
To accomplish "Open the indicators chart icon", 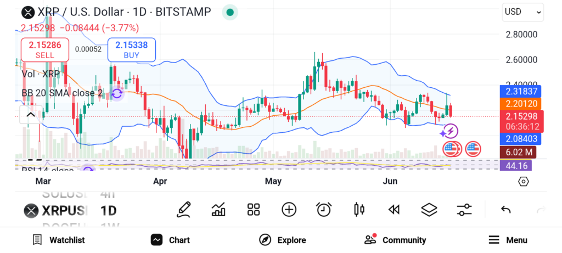I will coord(218,209).
